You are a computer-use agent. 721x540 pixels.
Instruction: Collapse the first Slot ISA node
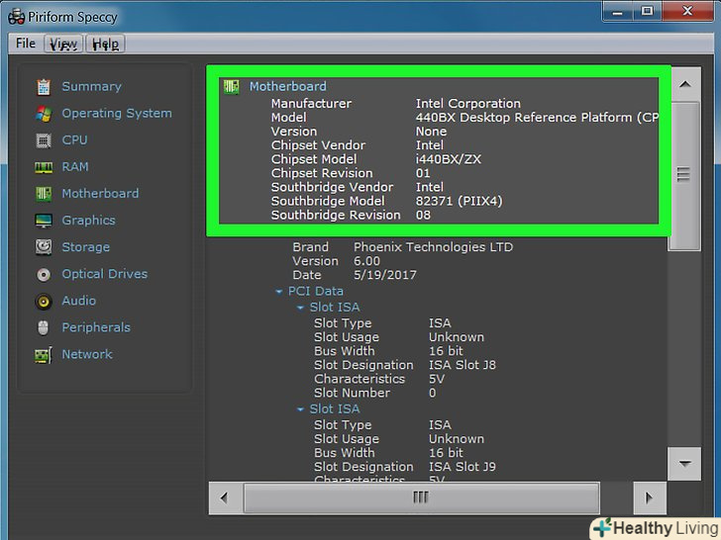pos(301,308)
